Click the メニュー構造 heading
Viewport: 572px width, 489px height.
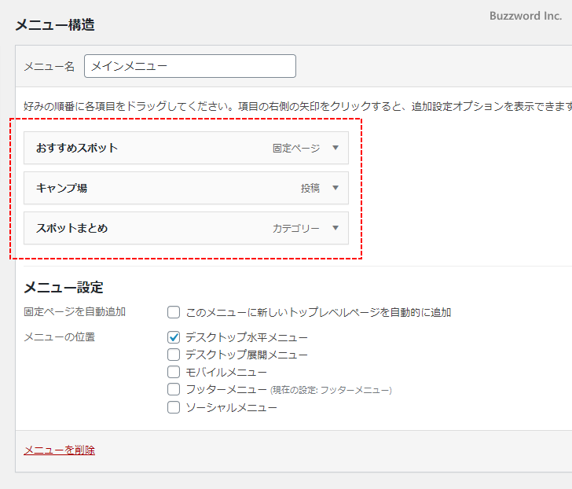tap(55, 25)
